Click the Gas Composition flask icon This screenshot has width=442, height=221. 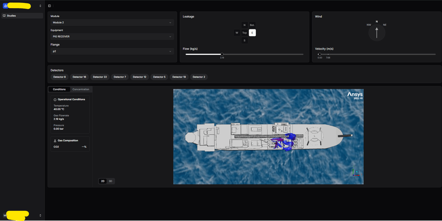click(55, 141)
